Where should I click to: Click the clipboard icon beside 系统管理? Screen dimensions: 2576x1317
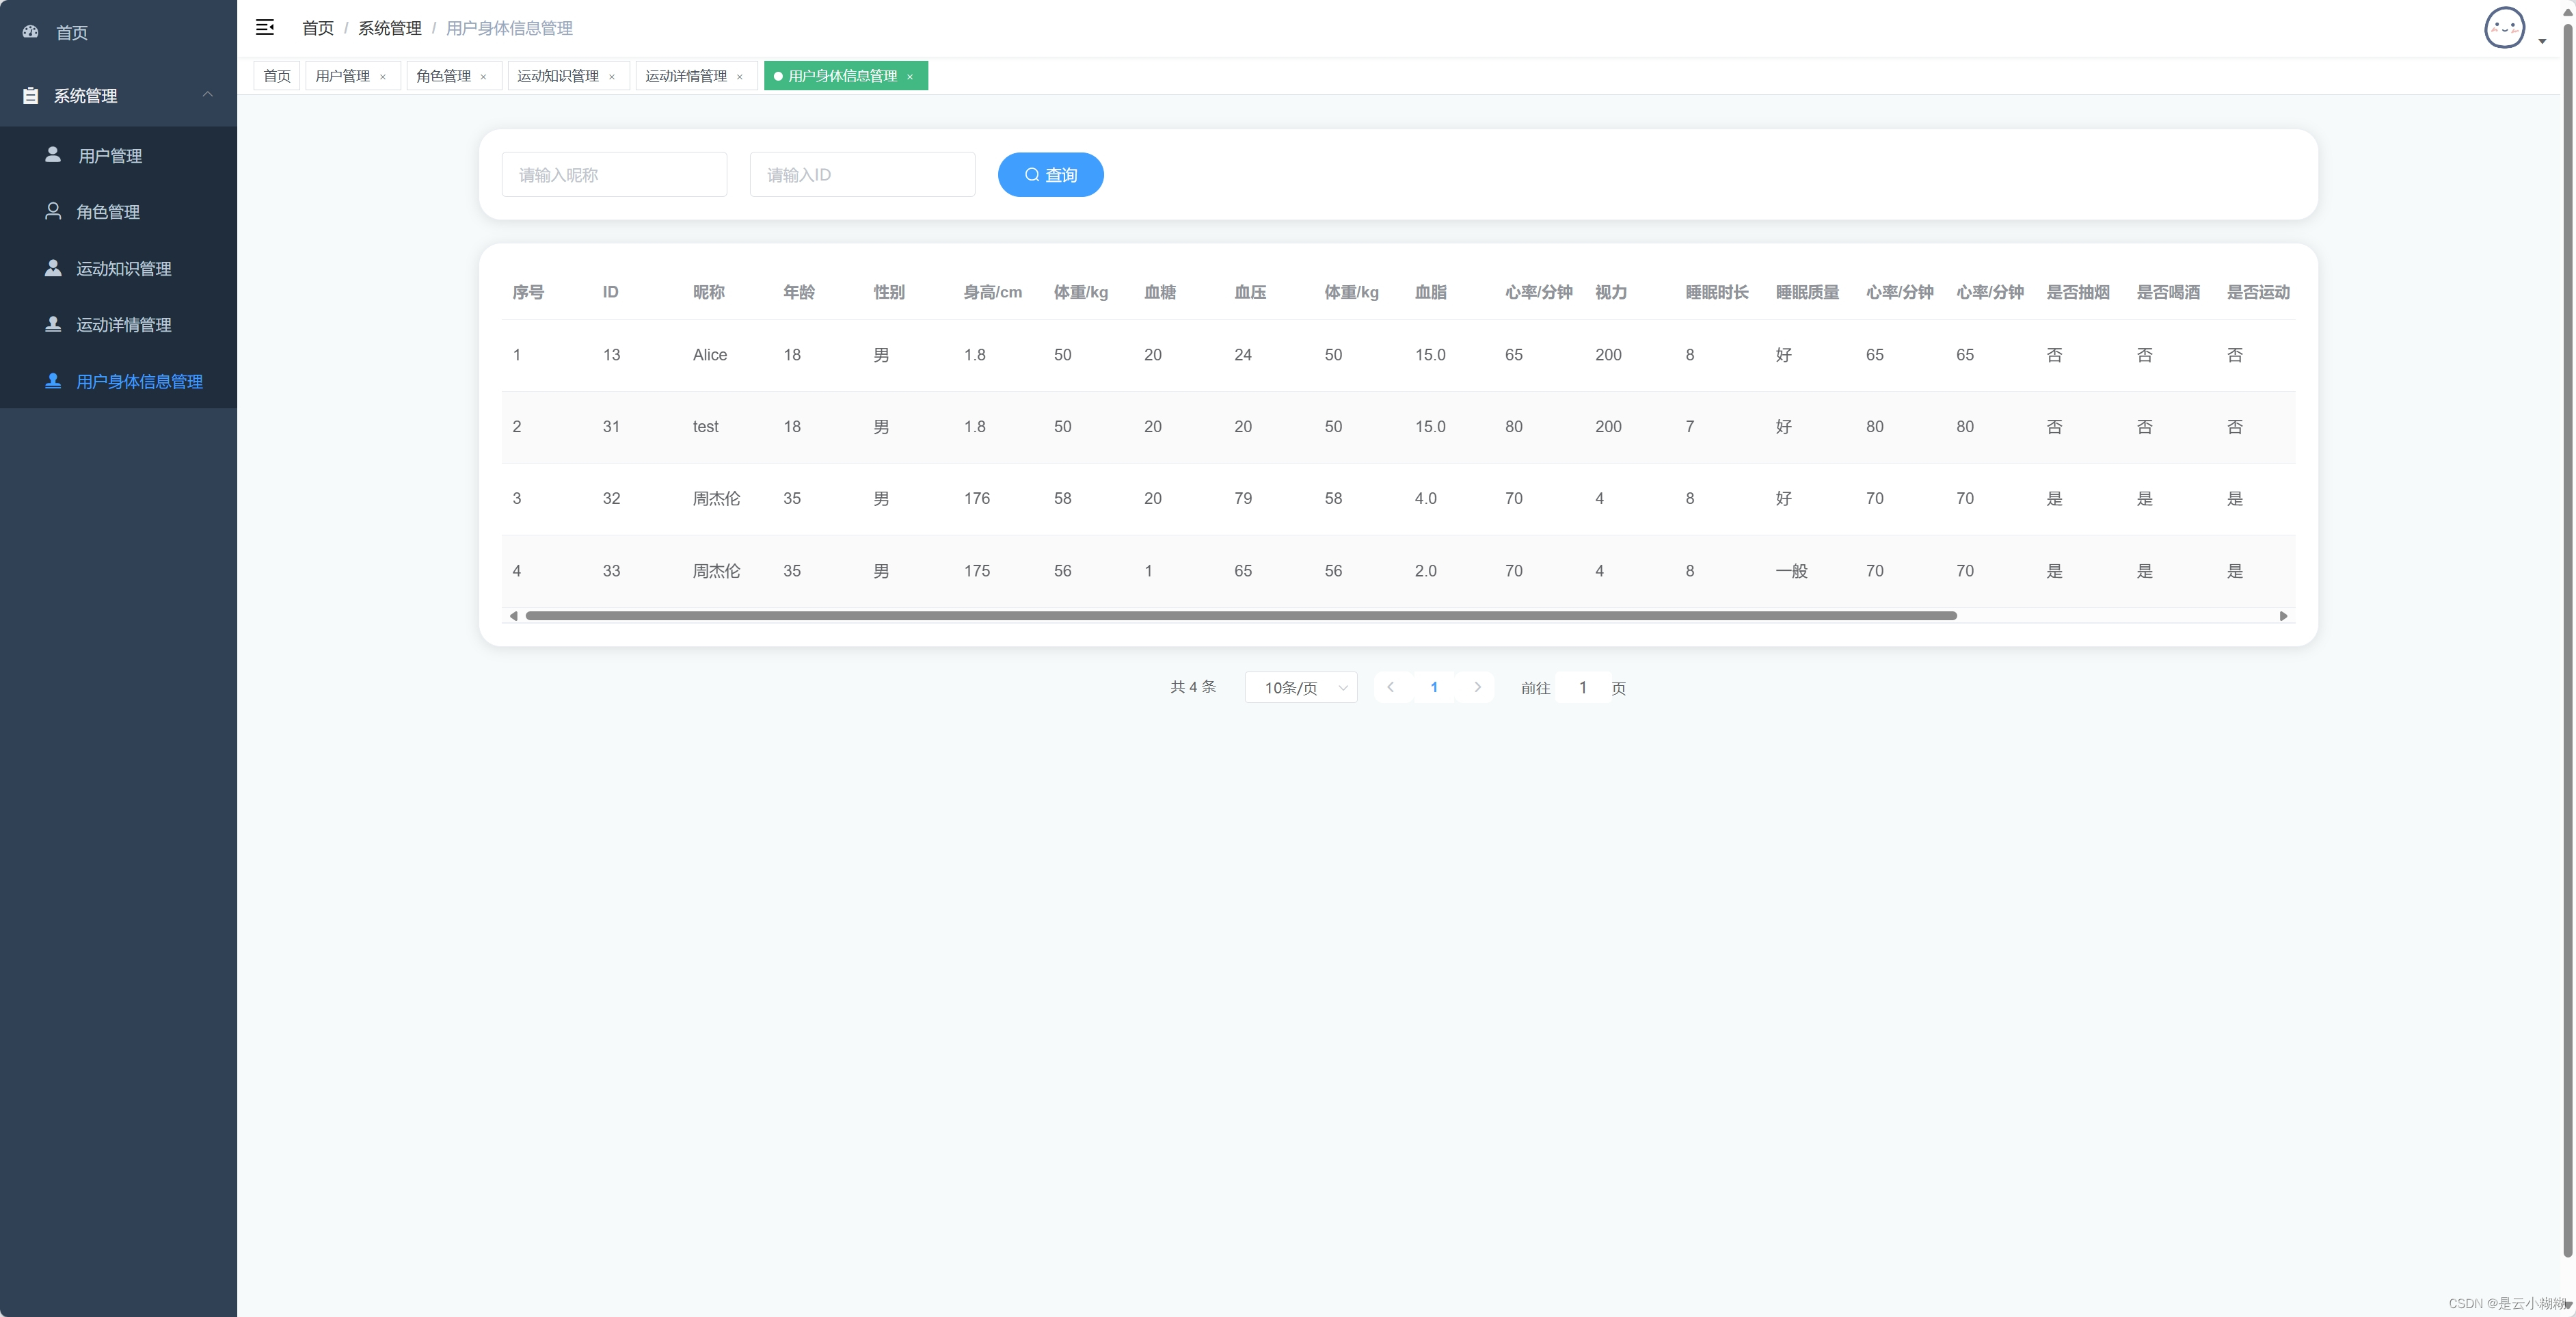[31, 96]
